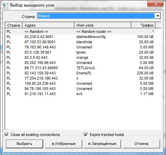Close the exit node selection dialog
The image size is (166, 155).
(x=155, y=3)
